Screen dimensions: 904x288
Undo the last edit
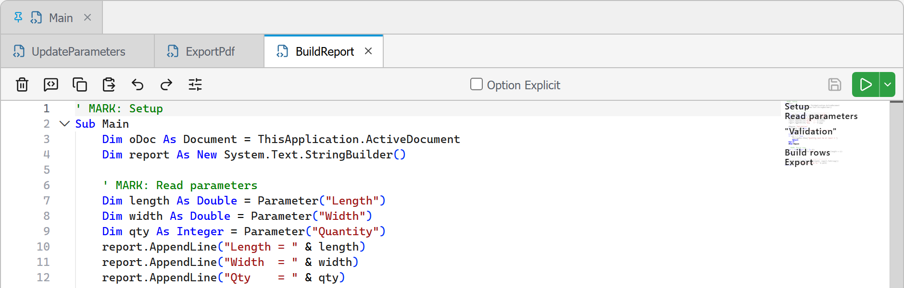click(x=138, y=84)
